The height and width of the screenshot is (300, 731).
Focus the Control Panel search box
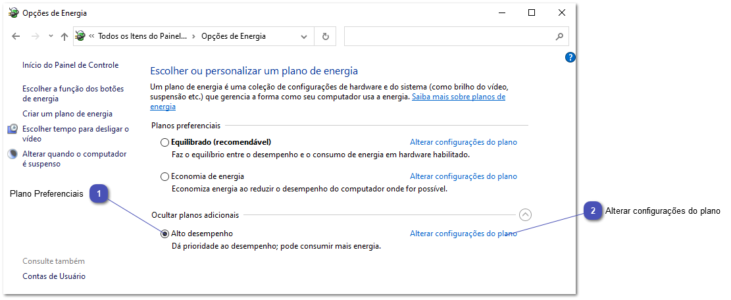click(456, 36)
